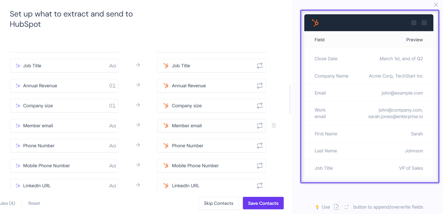Click the number type indicator on Annual Revenue
This screenshot has height=214, width=443.
click(112, 86)
